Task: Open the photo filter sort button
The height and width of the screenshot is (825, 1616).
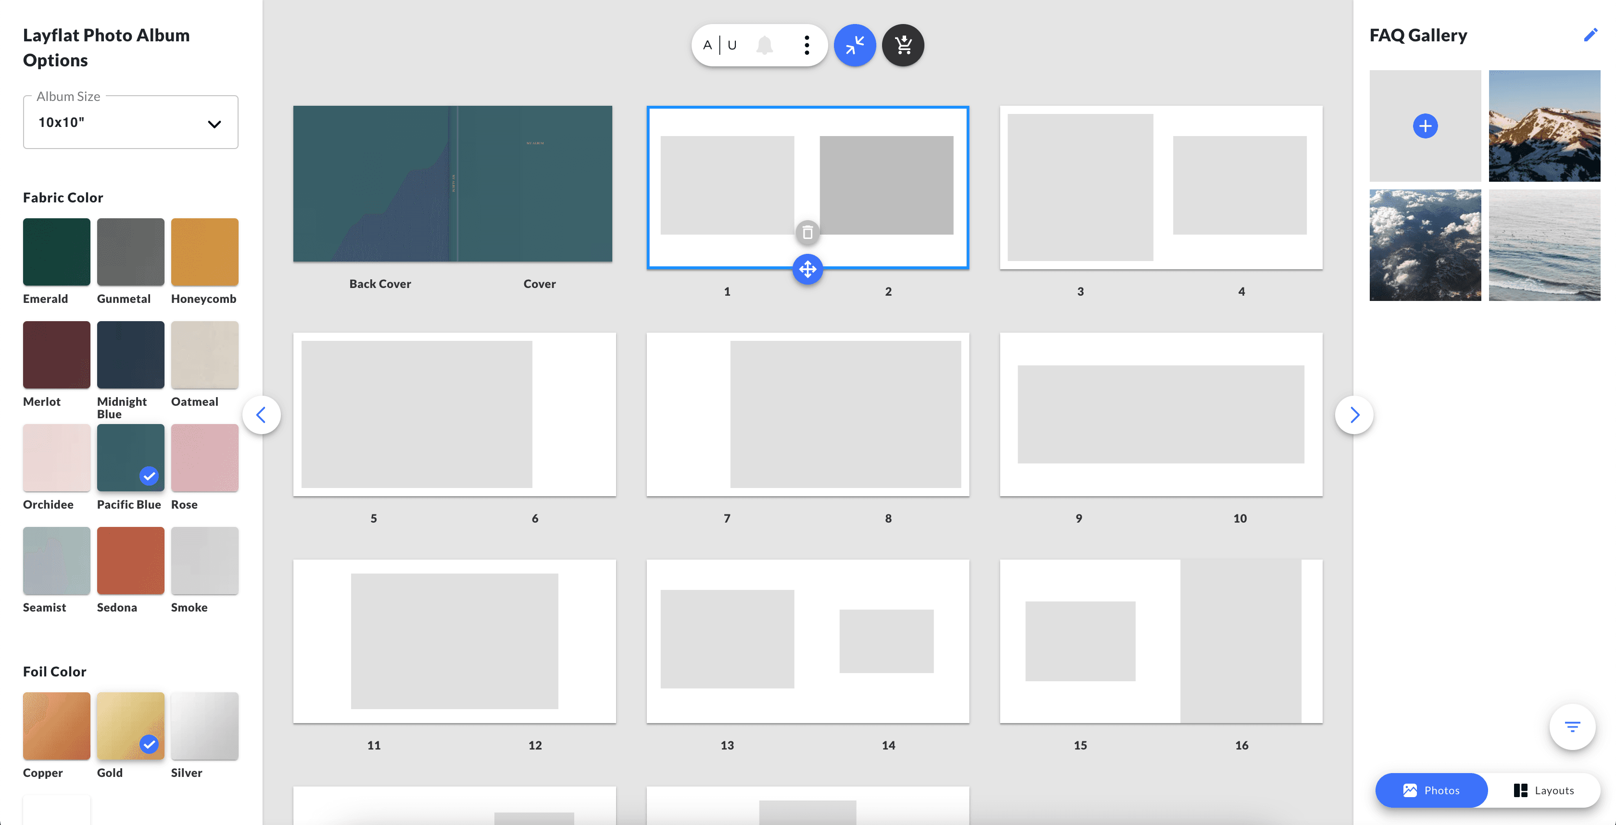Action: coord(1571,726)
